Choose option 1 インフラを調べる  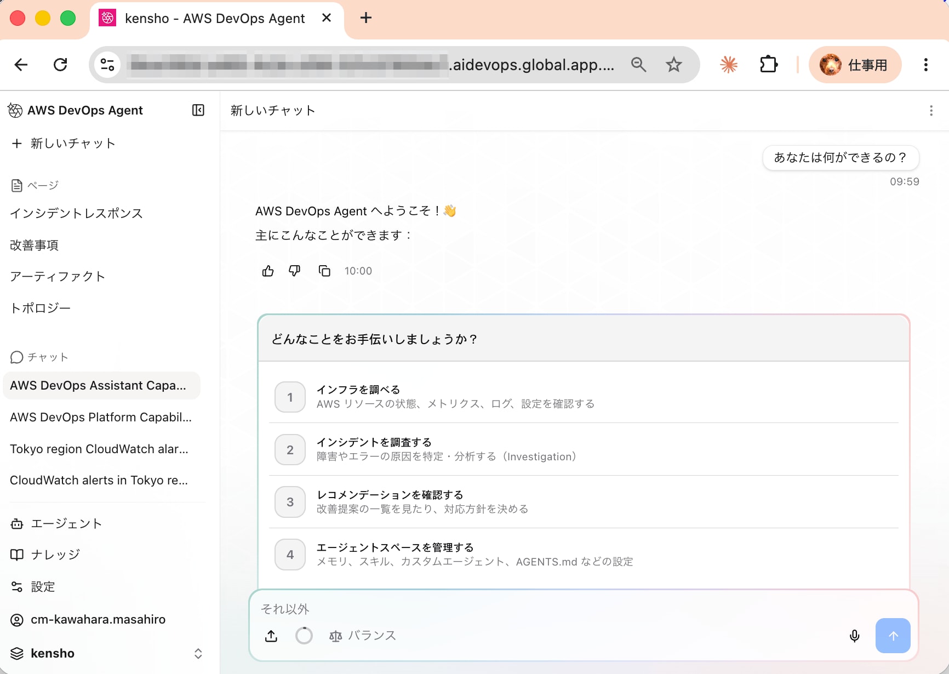(x=584, y=397)
